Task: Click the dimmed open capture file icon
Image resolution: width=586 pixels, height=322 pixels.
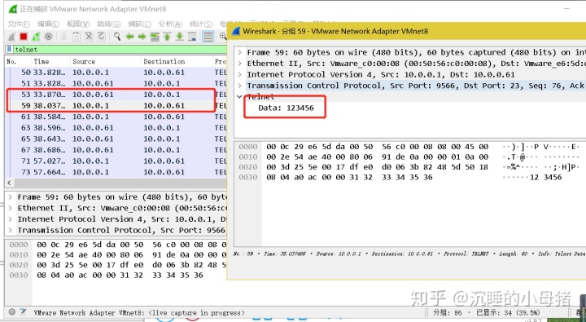Action: click(x=63, y=37)
